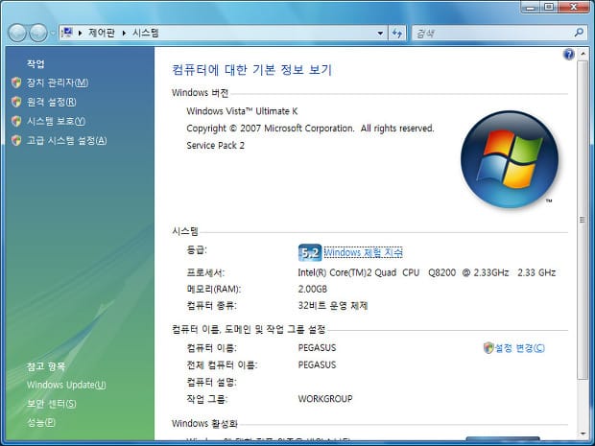Screen dimensions: 595x446
Task: Expand the arrow after 제어판 breadcrumb
Action: [122, 33]
